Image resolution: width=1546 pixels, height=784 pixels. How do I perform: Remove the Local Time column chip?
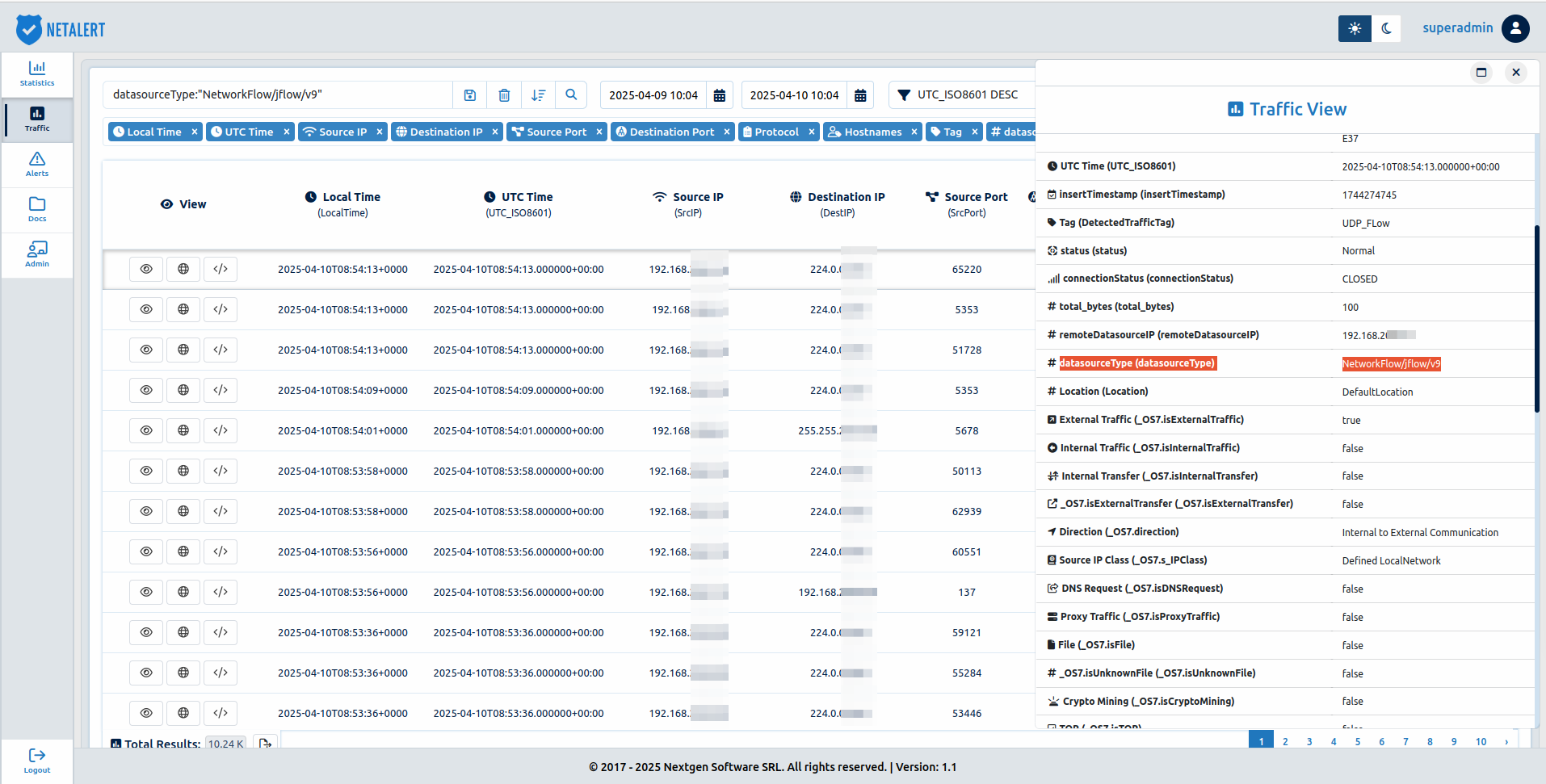pos(194,132)
